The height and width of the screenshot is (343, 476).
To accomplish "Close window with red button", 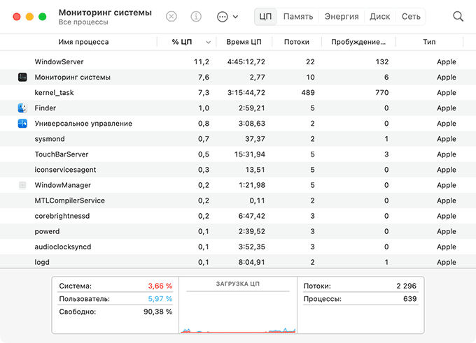I will [x=17, y=17].
